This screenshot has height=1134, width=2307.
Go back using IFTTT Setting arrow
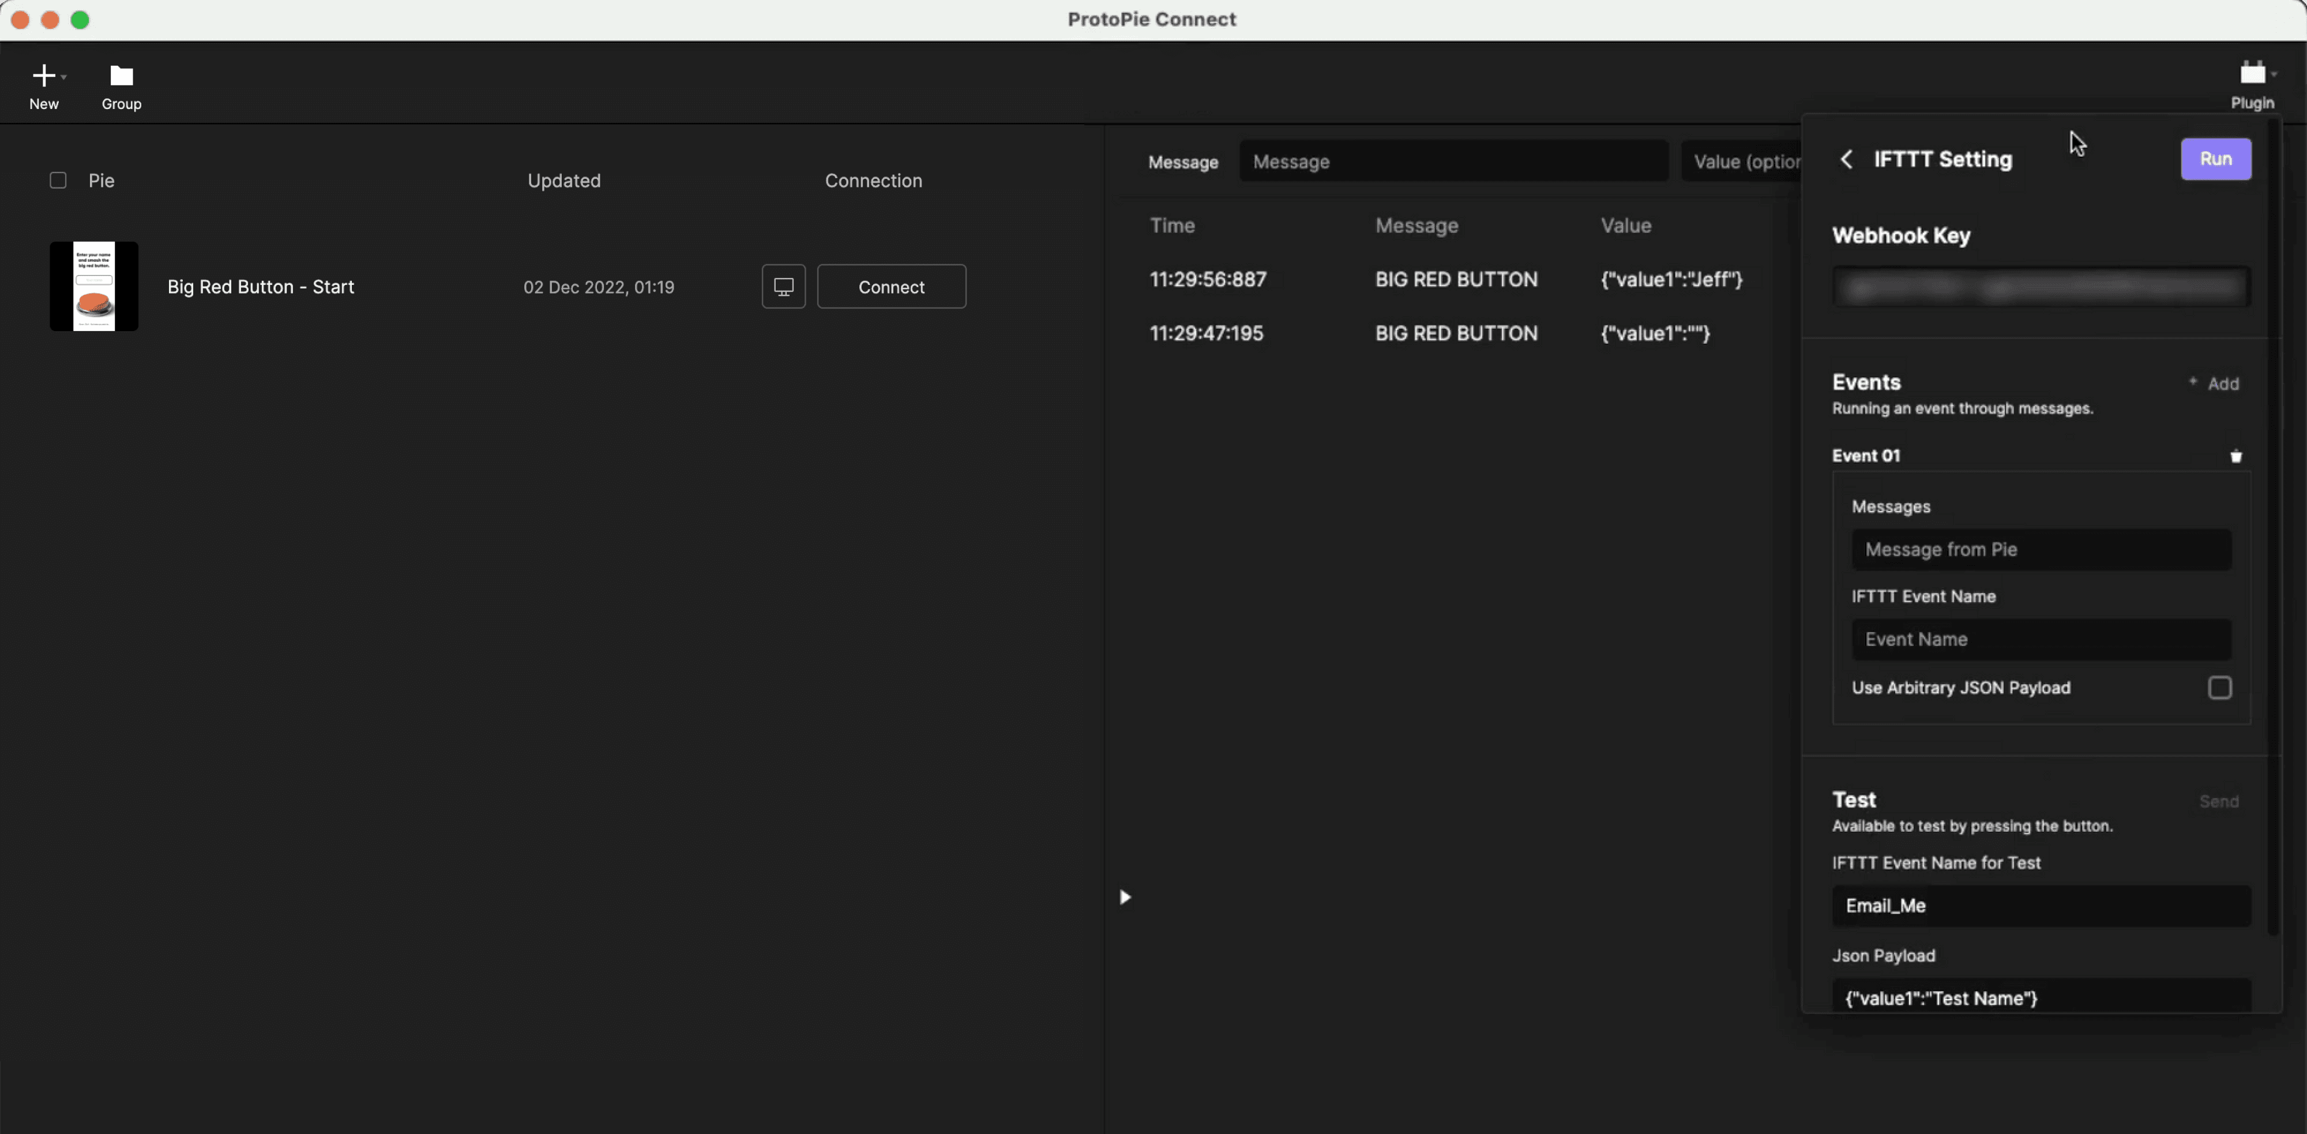pyautogui.click(x=1847, y=159)
